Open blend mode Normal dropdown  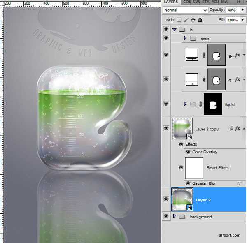coord(185,10)
